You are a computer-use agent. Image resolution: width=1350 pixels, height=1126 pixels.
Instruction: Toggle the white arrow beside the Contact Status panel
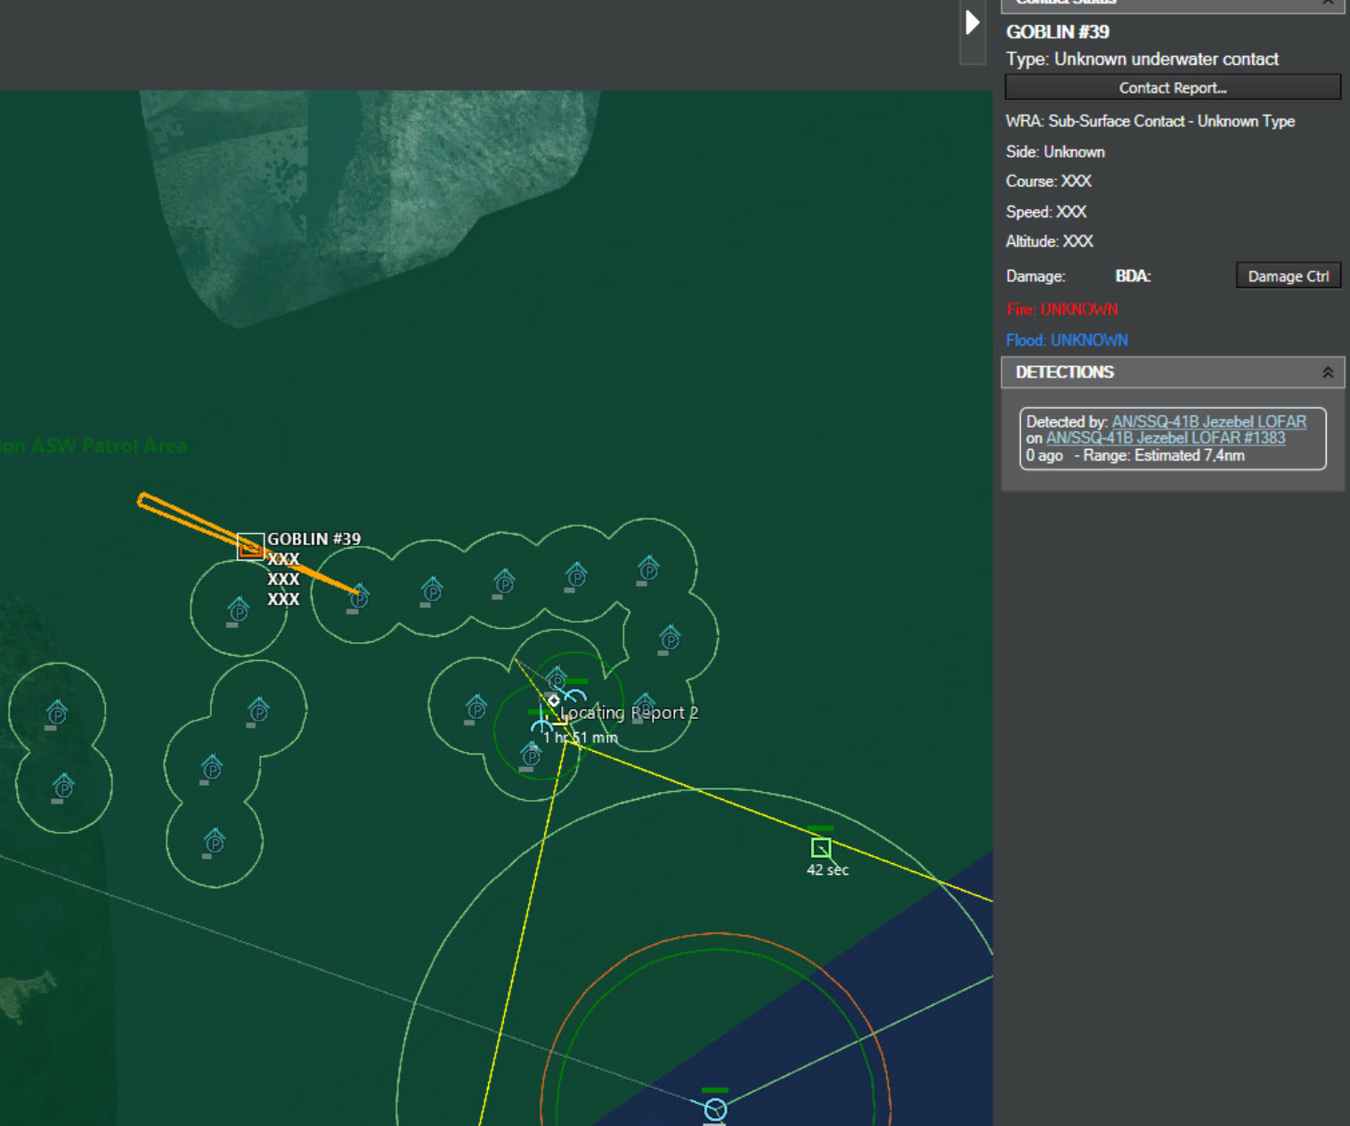click(972, 22)
